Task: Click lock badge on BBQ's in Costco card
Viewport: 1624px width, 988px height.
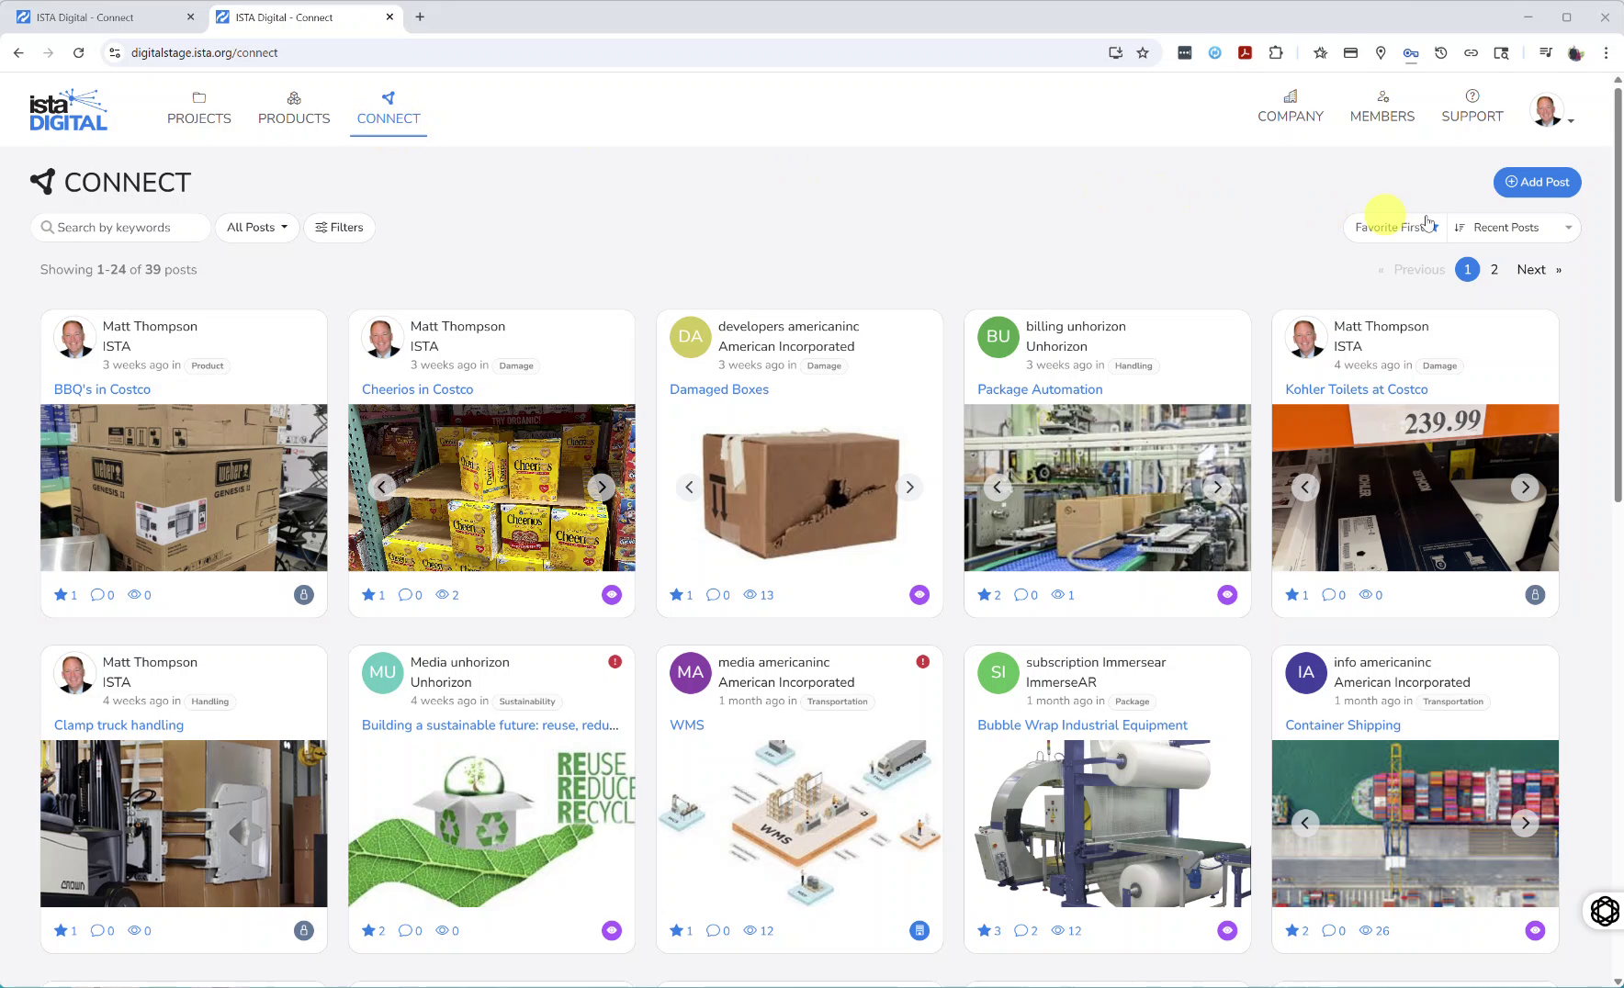Action: (x=304, y=595)
